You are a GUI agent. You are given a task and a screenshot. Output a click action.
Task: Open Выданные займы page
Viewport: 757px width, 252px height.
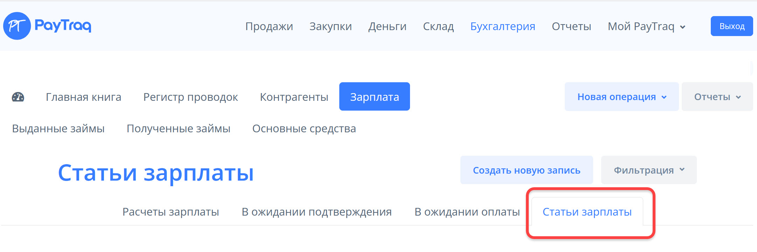click(x=58, y=128)
